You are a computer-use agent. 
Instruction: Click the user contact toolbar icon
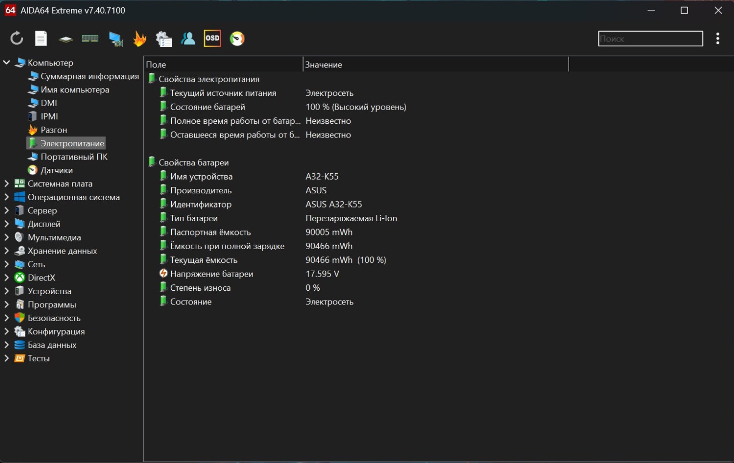[188, 38]
